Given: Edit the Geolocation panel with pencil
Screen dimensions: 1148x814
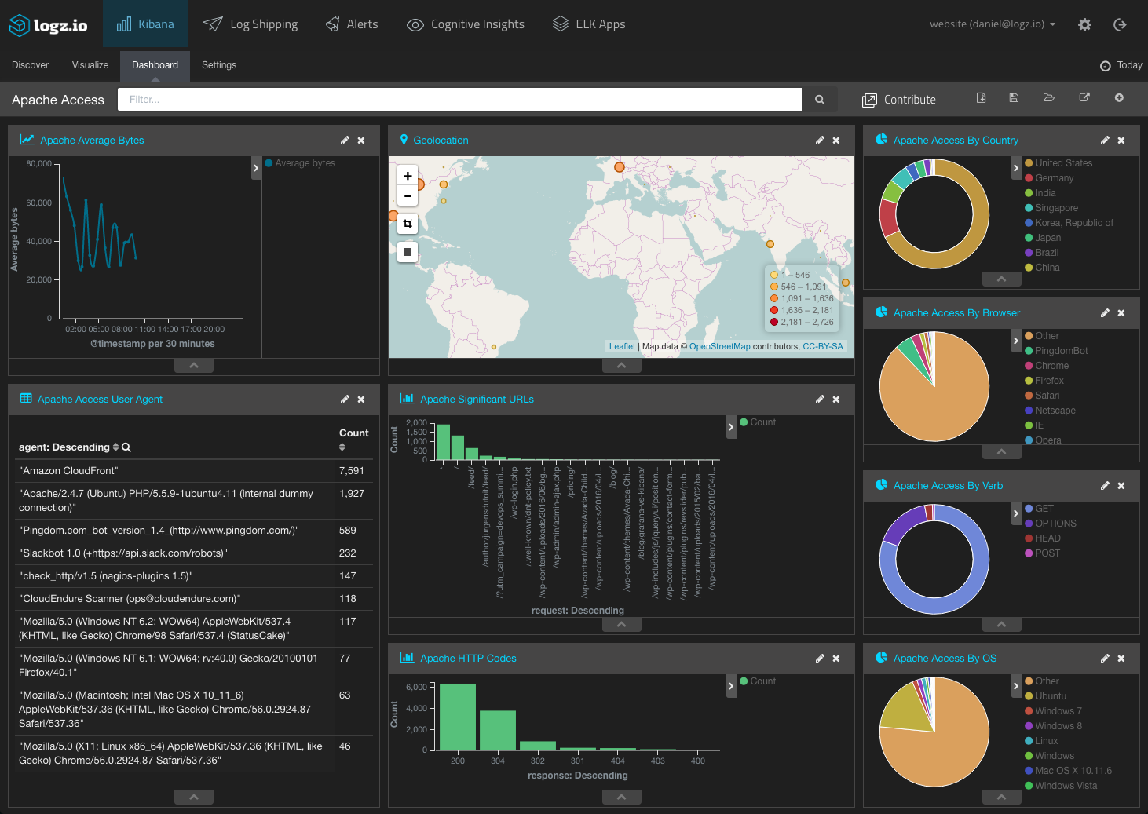Looking at the screenshot, I should click(x=820, y=141).
